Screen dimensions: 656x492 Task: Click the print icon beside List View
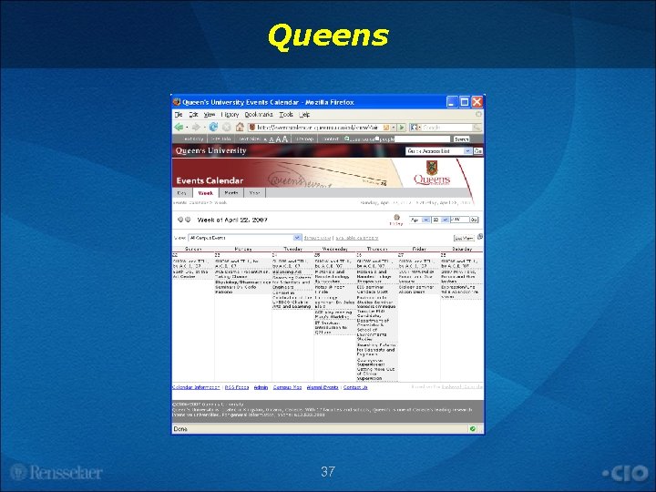pos(480,237)
